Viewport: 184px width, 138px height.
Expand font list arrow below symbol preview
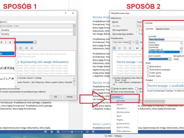pos(16,87)
